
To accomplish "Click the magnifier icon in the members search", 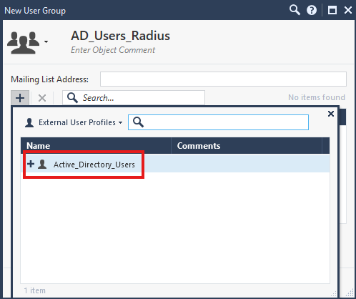I will coord(72,98).
